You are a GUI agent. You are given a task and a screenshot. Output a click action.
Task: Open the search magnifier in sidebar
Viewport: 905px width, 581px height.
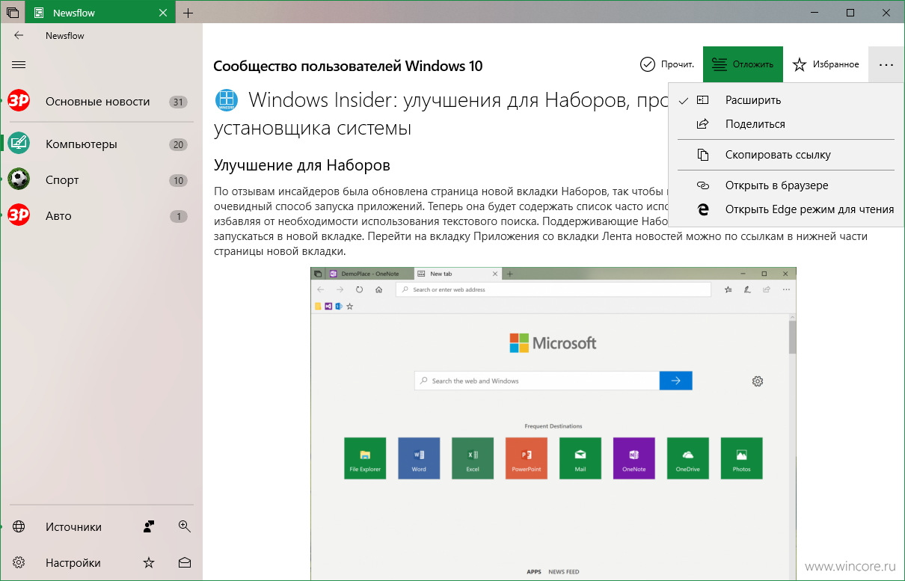click(x=185, y=526)
